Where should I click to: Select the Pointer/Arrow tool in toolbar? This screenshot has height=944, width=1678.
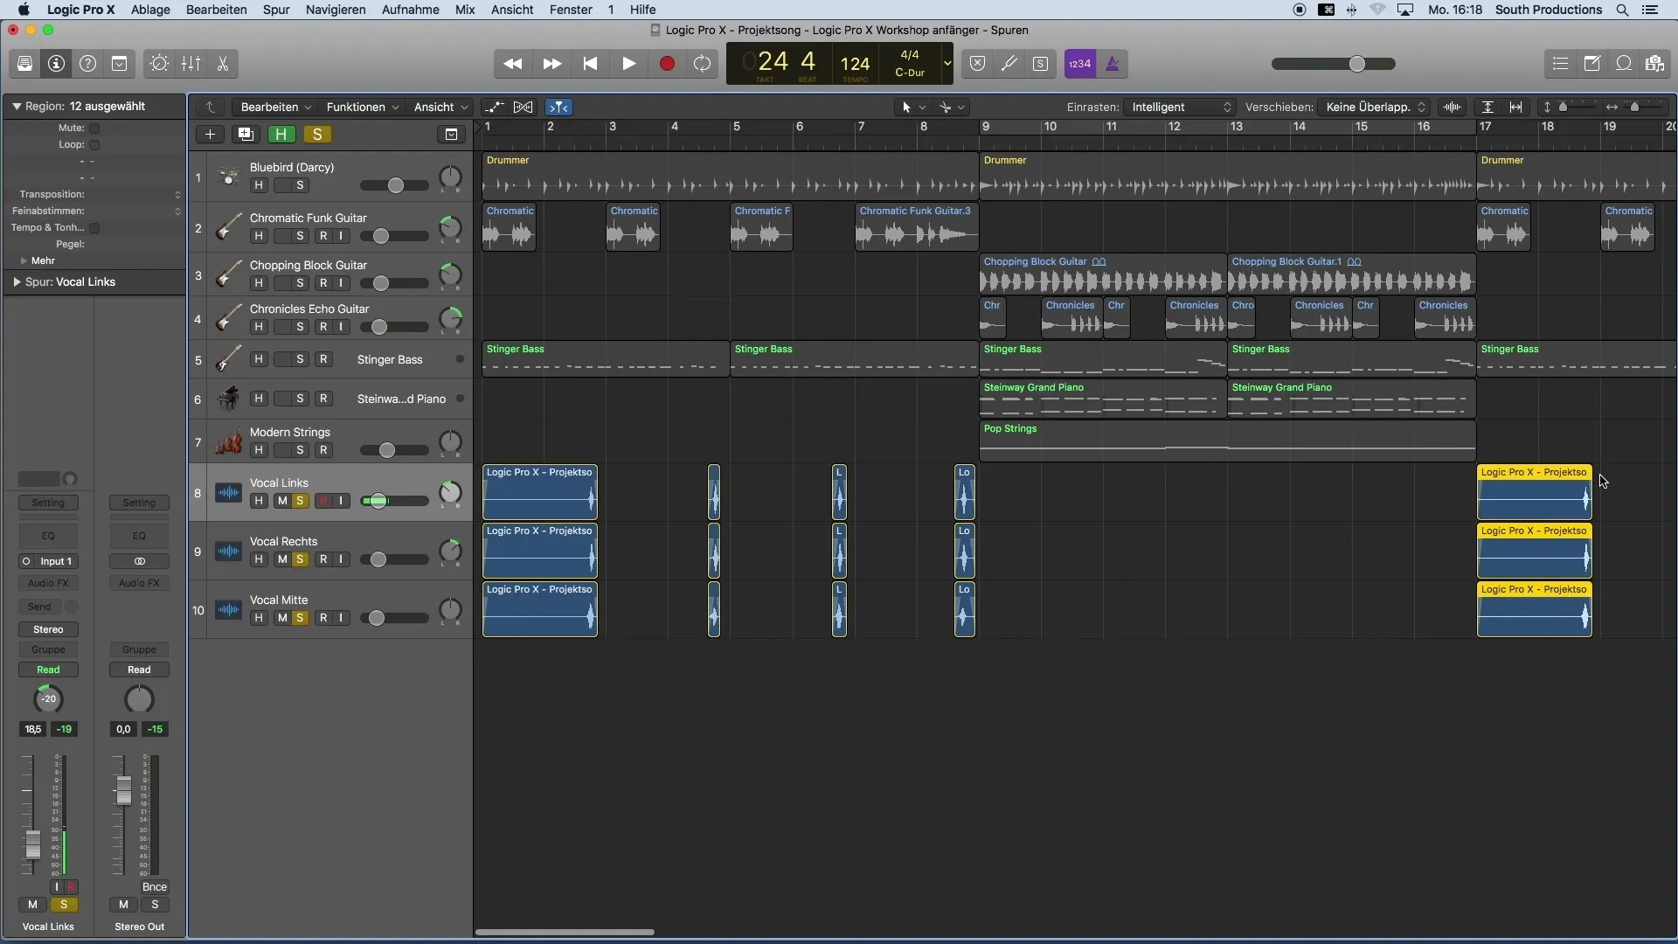pos(907,106)
